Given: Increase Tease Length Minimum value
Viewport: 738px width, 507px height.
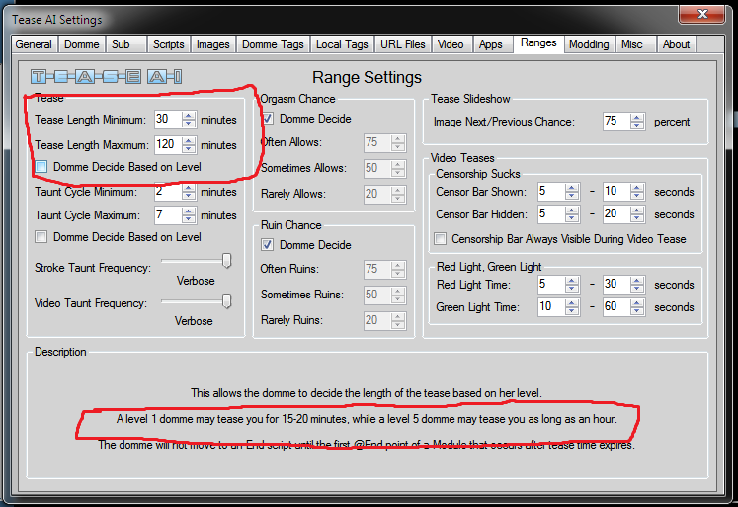Looking at the screenshot, I should tap(189, 115).
